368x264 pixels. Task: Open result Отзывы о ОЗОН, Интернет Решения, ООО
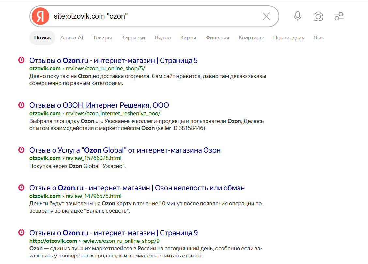[99, 105]
